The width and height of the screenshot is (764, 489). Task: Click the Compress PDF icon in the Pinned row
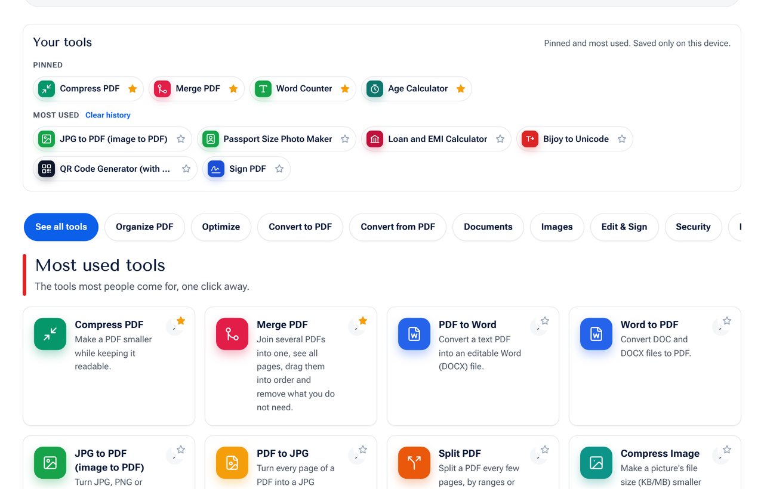click(x=47, y=89)
